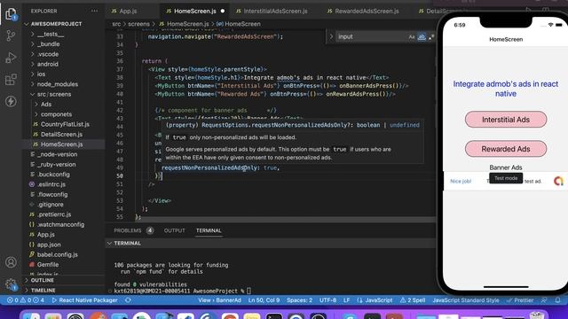Click the sync icon beside React Native Packager
Image resolution: width=568 pixels, height=319 pixels.
tap(128, 300)
